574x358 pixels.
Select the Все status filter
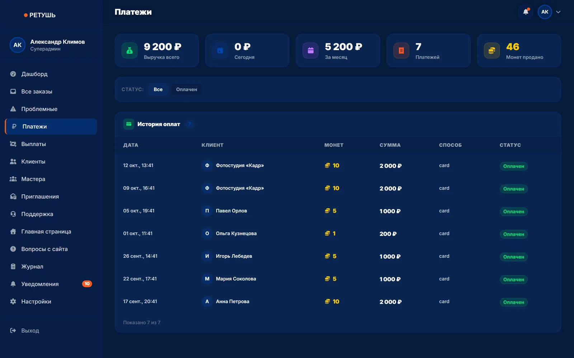pyautogui.click(x=158, y=89)
